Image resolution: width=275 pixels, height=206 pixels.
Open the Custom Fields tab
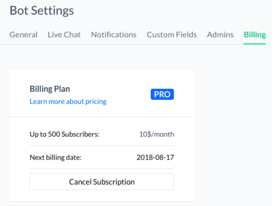click(171, 34)
